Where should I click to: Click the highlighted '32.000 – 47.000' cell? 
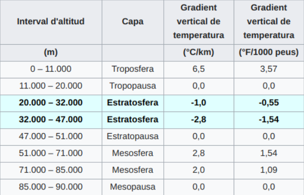pyautogui.click(x=51, y=120)
